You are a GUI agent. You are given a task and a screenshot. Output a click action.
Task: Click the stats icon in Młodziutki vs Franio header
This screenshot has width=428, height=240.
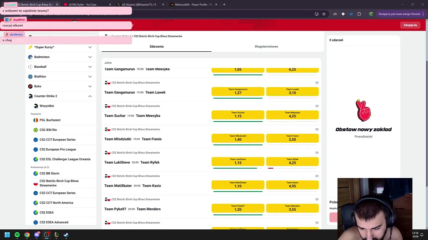[317, 129]
